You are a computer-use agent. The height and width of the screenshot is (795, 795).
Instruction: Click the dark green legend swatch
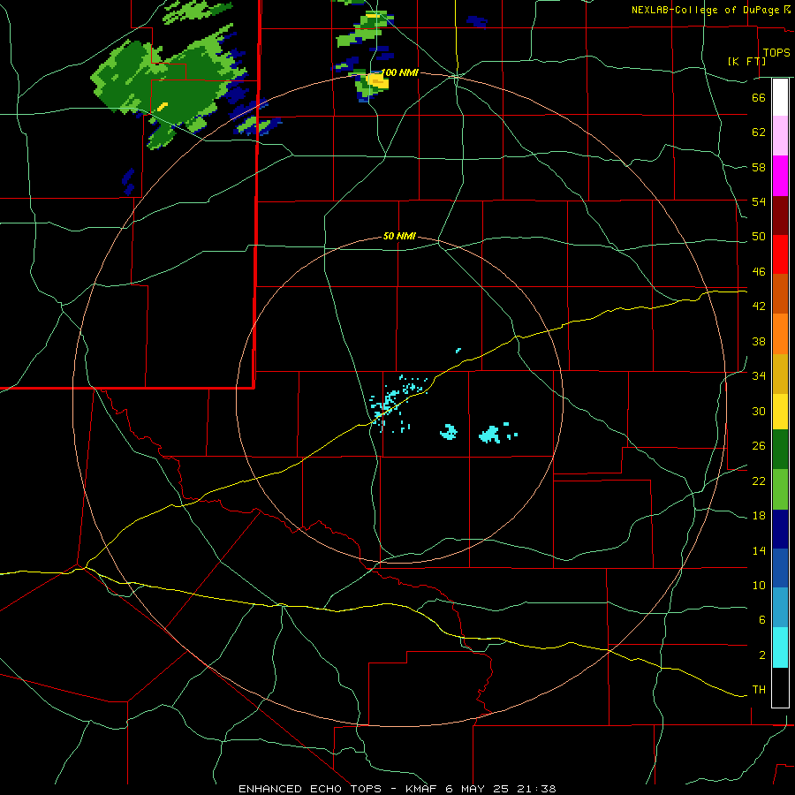(x=780, y=450)
